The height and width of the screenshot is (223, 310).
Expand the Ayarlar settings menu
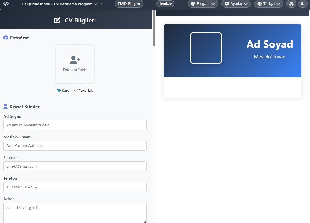[236, 4]
